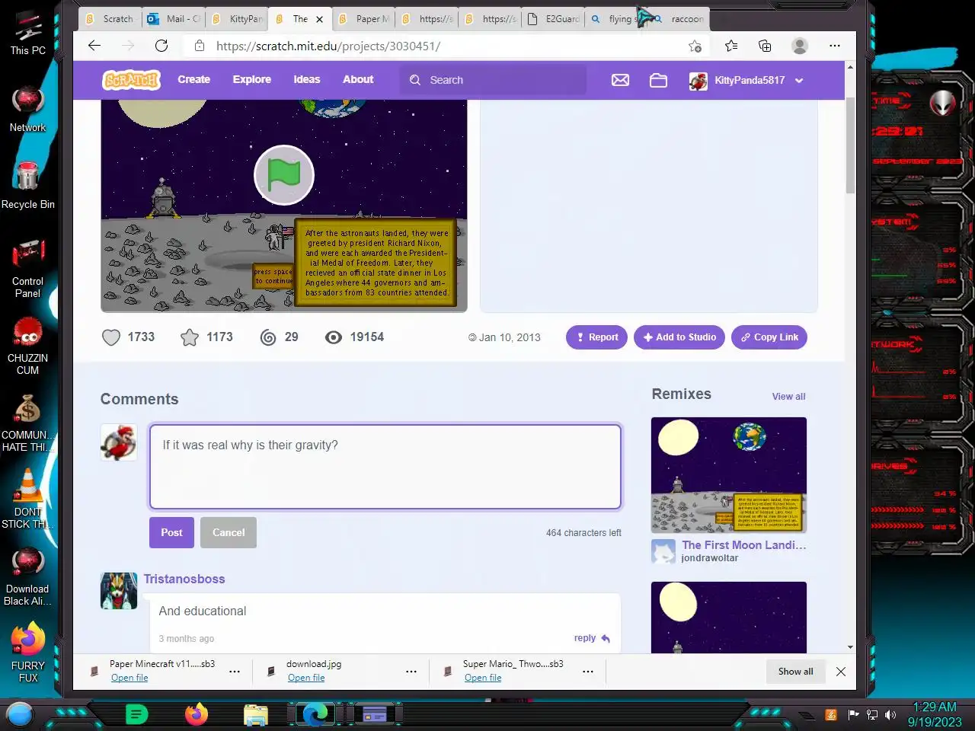
Task: Close the active 'The' tab
Action: point(319,20)
